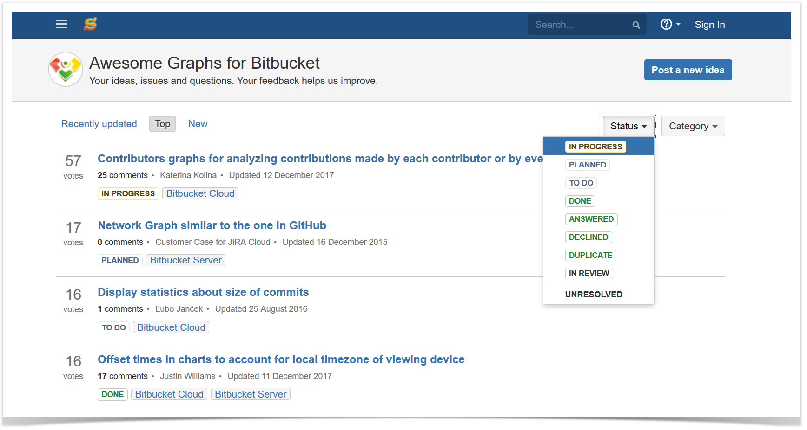Choose DUPLICATE in the status menu

[x=598, y=255]
